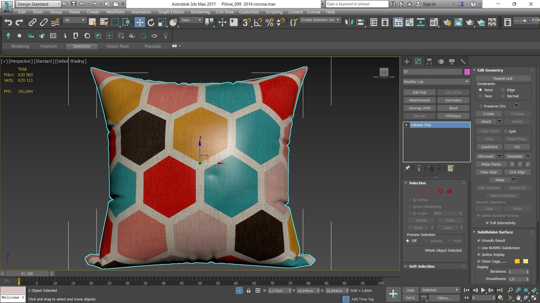Viewport: 540px width, 303px height.
Task: Switch to the Hierarchy command panel
Action: click(x=429, y=61)
